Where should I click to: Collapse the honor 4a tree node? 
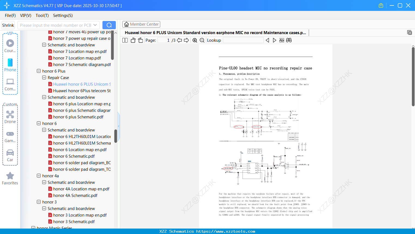[x=39, y=176]
